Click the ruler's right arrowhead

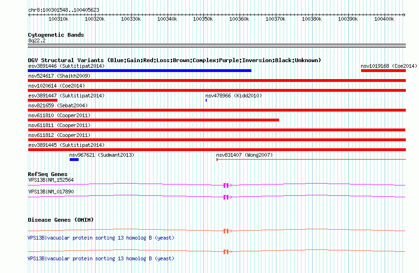click(x=404, y=15)
